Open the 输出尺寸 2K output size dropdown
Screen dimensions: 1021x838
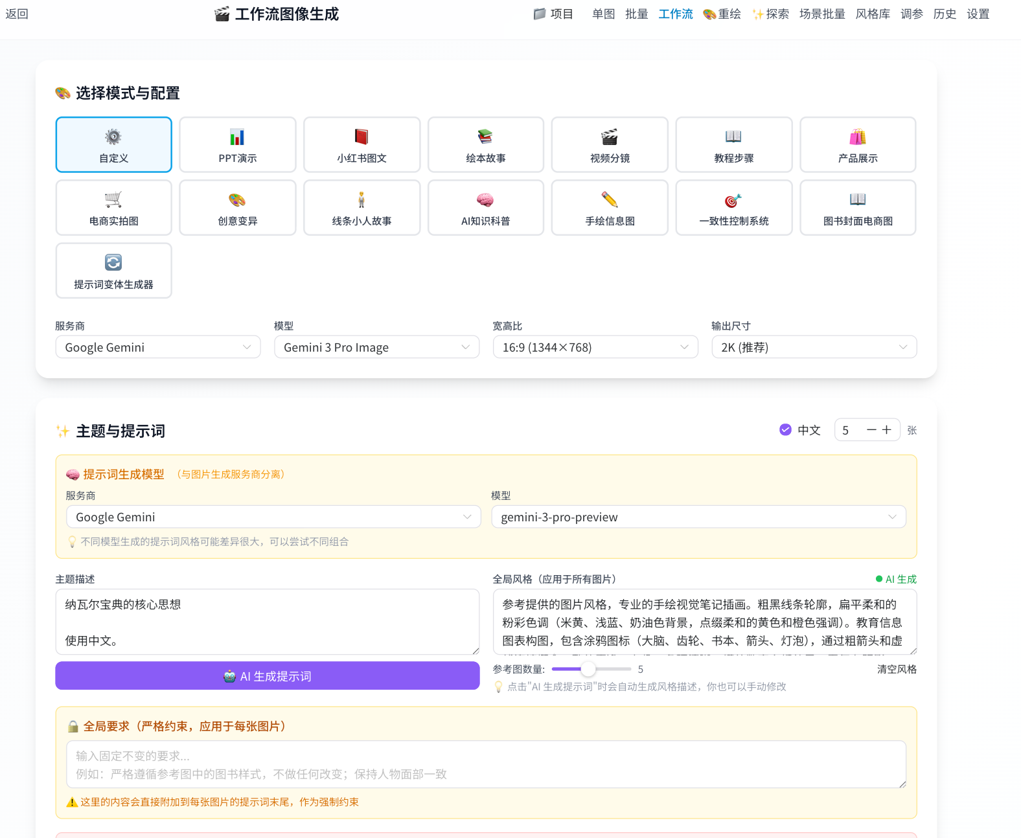[814, 347]
